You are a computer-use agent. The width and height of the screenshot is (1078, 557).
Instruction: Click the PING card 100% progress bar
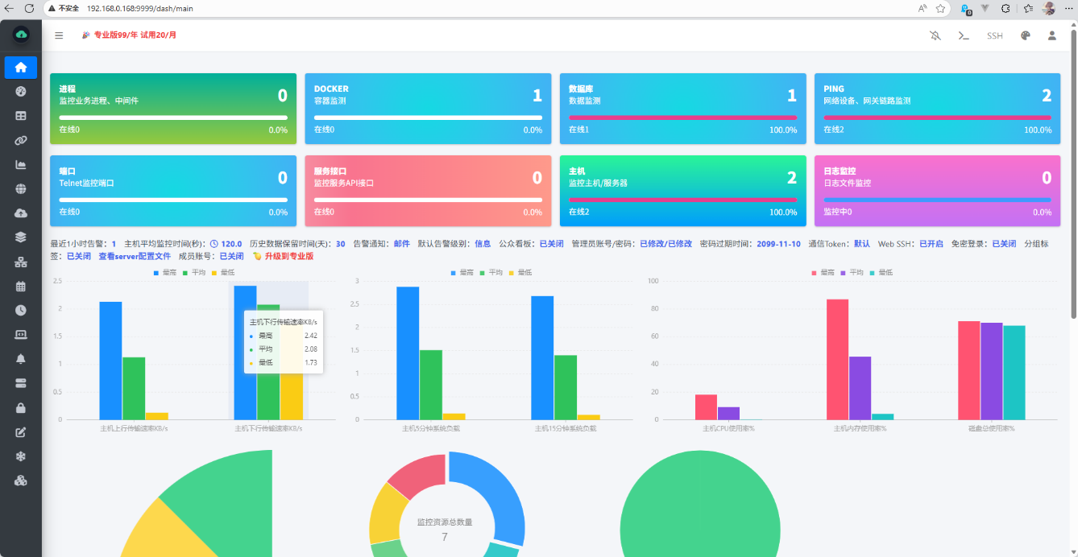(x=937, y=118)
